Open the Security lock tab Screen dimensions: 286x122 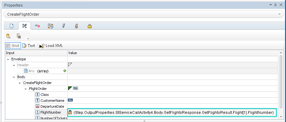89,26
